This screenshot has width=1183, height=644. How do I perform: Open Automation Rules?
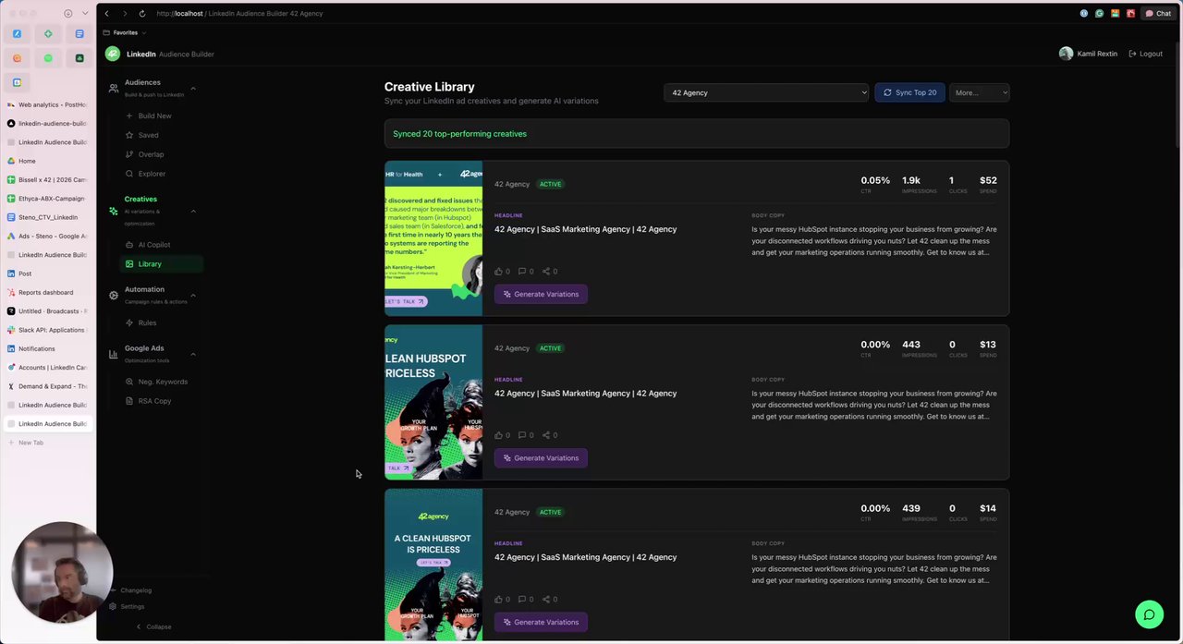[x=148, y=322]
